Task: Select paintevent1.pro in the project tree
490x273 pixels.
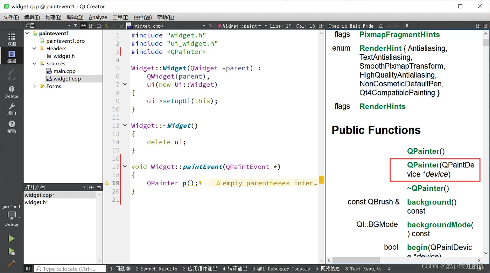Action: (x=65, y=41)
